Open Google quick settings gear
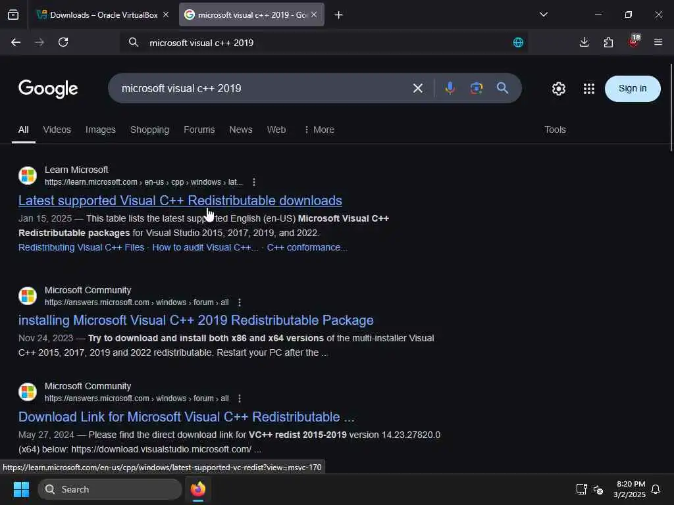 (x=559, y=89)
